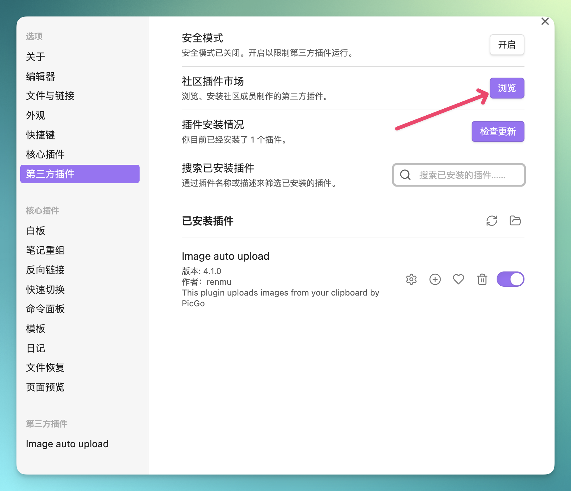Switch to the 快捷键 settings tab
Viewport: 571px width, 491px height.
click(x=80, y=135)
